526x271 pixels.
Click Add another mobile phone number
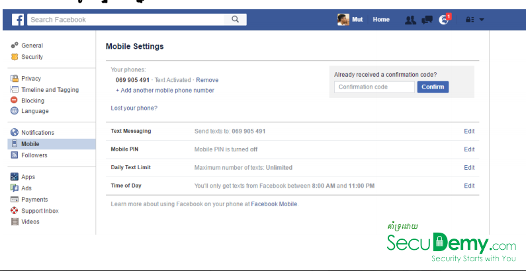[x=165, y=91]
